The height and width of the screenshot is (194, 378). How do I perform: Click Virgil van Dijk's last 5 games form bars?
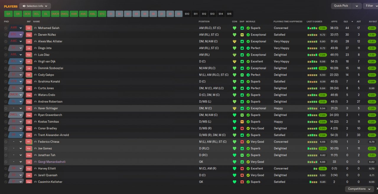pos(312,62)
